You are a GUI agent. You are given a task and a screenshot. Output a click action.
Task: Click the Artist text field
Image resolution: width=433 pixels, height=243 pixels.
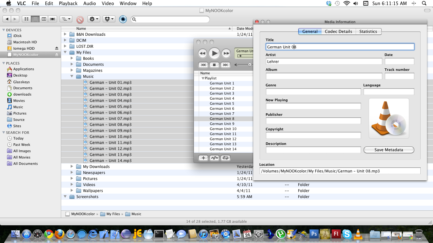[324, 62]
